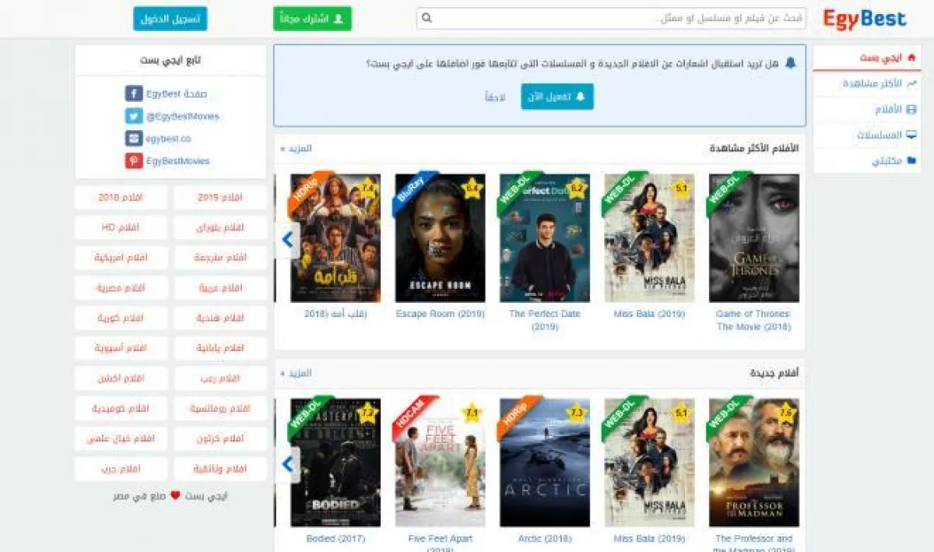Click the egybest.co group icon
Image resolution: width=934 pixels, height=552 pixels.
pos(134,139)
